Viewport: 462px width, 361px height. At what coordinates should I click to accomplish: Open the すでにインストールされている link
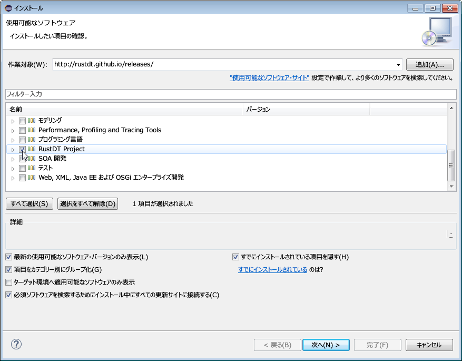[x=272, y=269]
